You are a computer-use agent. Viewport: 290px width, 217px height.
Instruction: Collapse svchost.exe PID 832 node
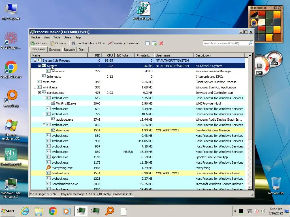pos(44,125)
